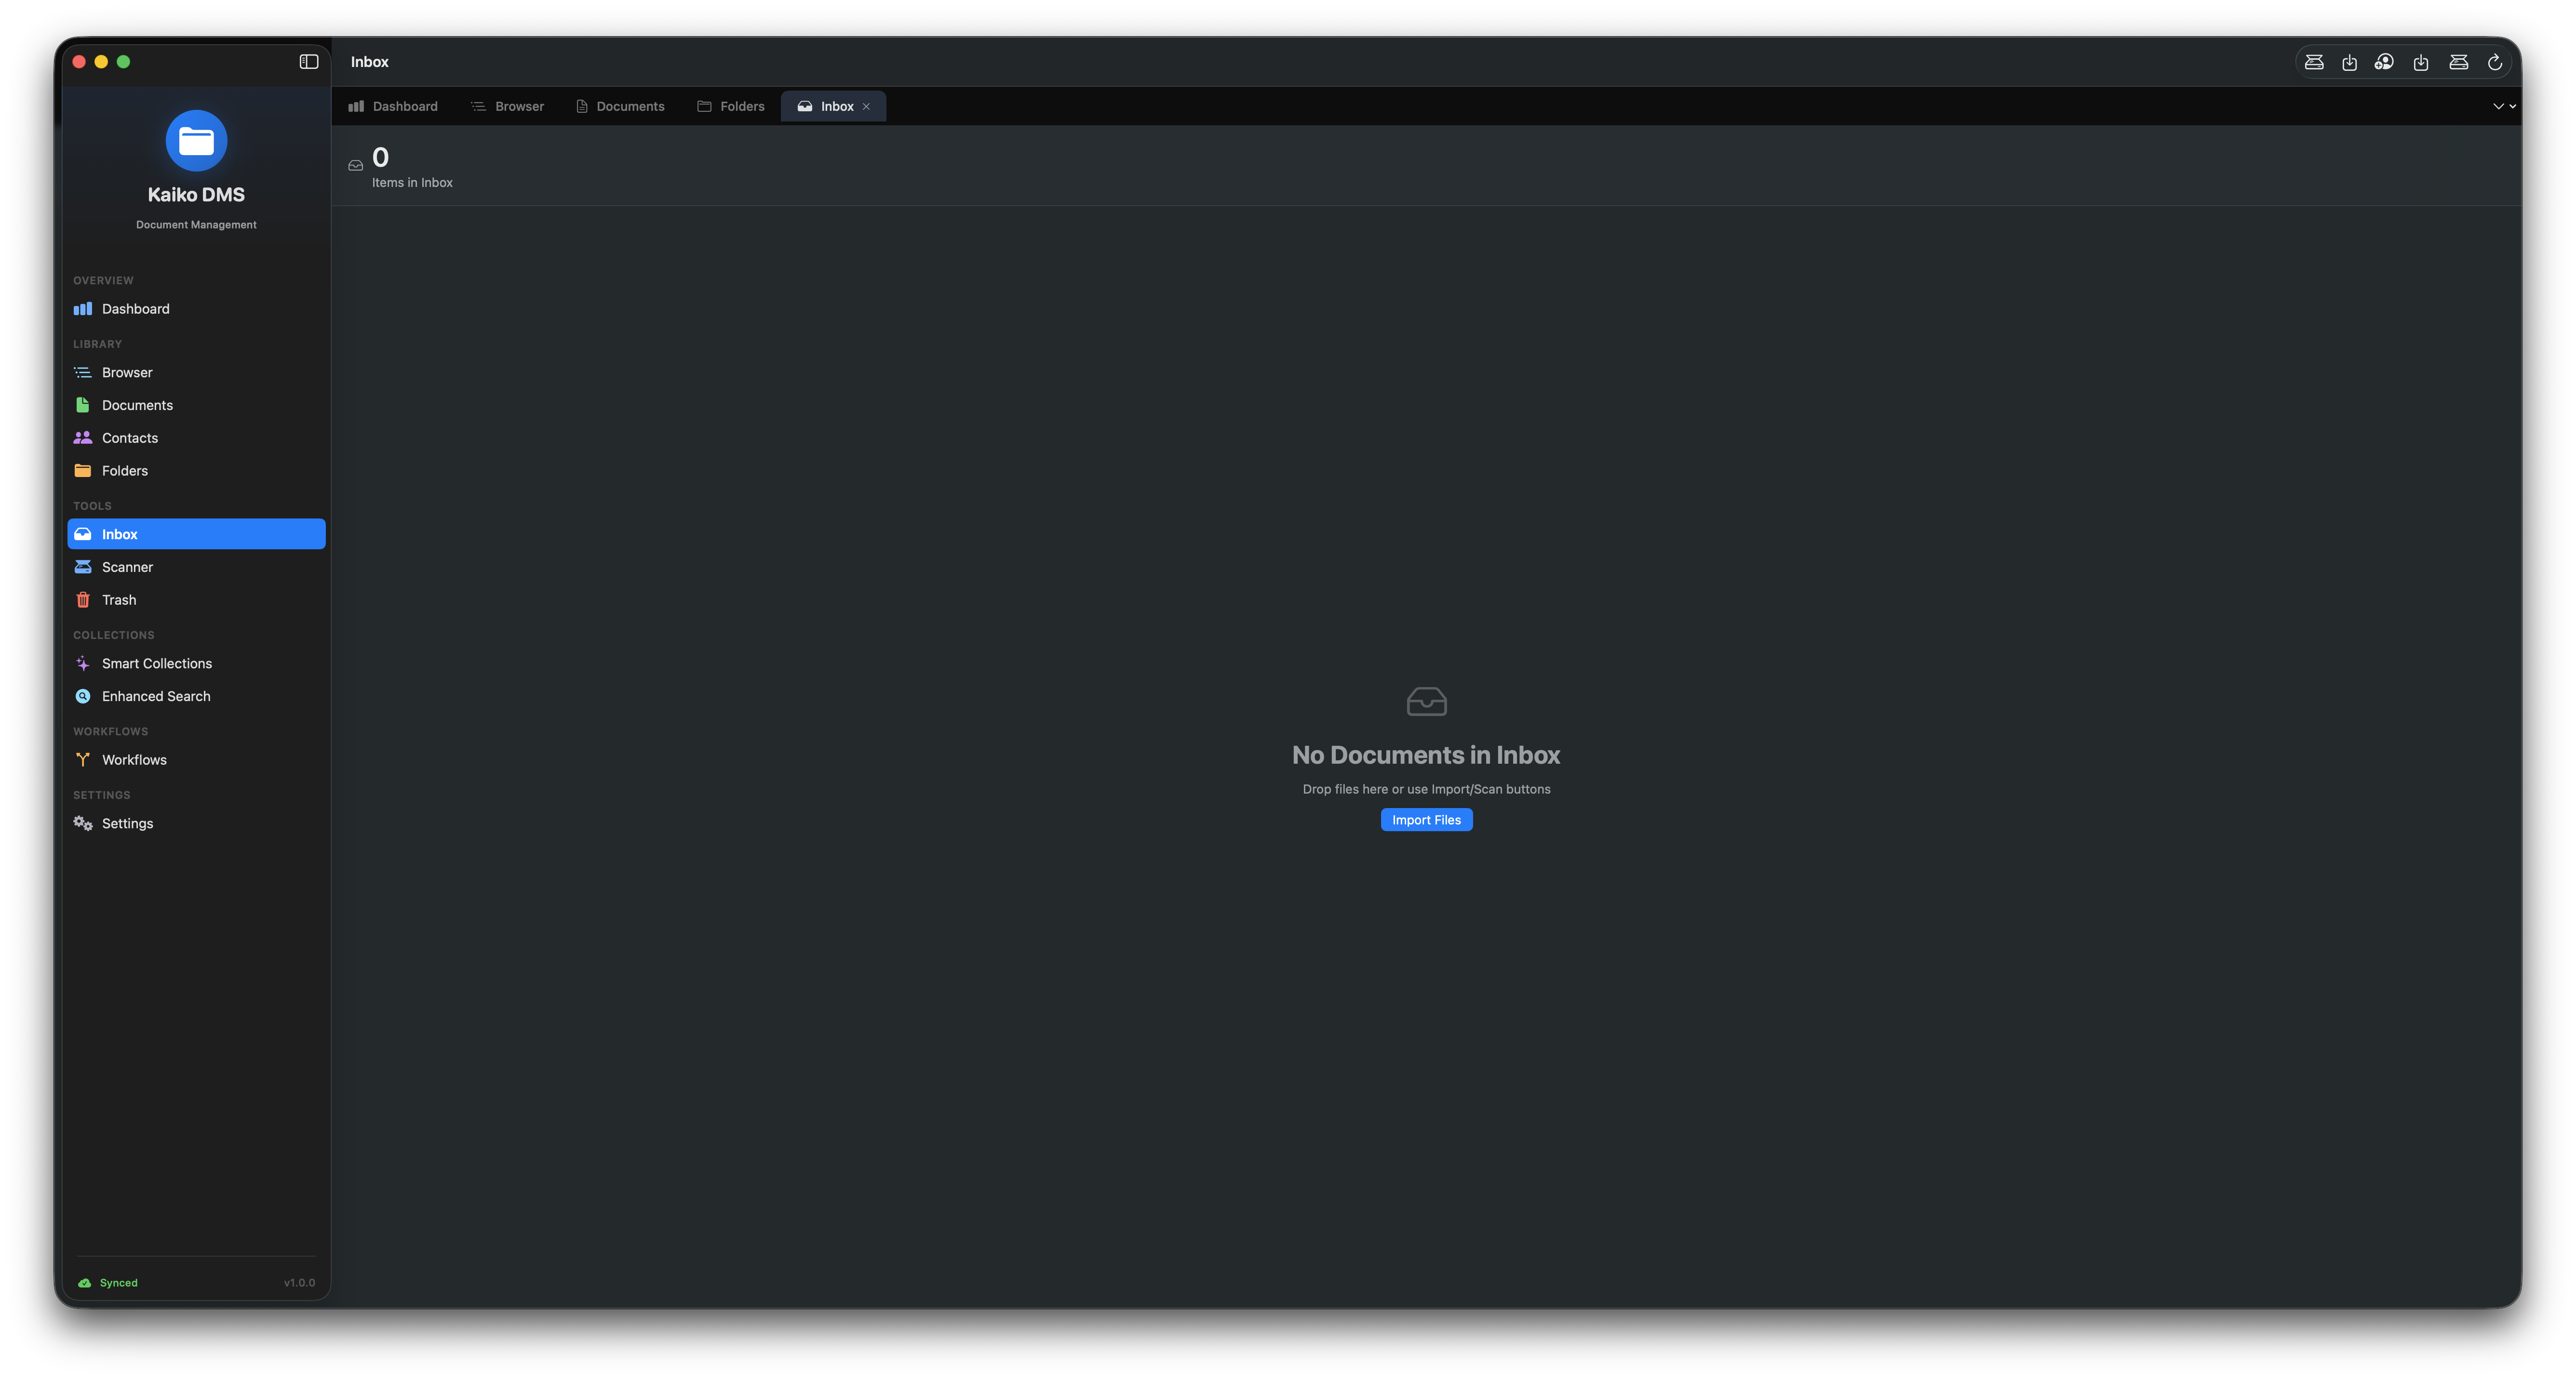Click the add contact toolbar icon
The height and width of the screenshot is (1380, 2576).
(x=2384, y=62)
